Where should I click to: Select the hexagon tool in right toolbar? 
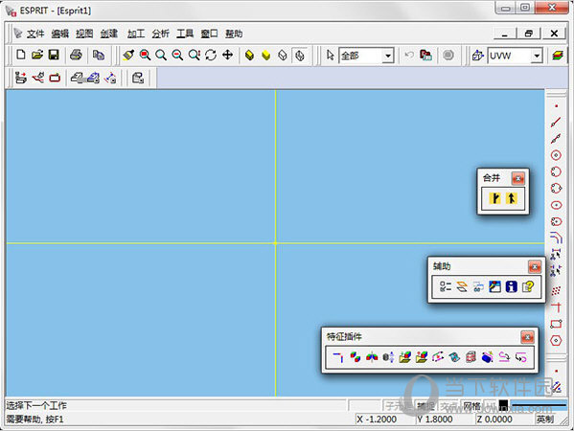pyautogui.click(x=556, y=341)
